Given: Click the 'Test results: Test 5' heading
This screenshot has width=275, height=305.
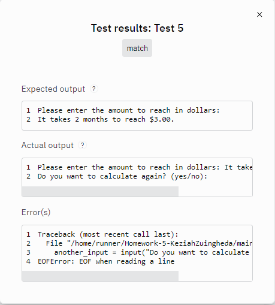Looking at the screenshot, I should pos(137,28).
